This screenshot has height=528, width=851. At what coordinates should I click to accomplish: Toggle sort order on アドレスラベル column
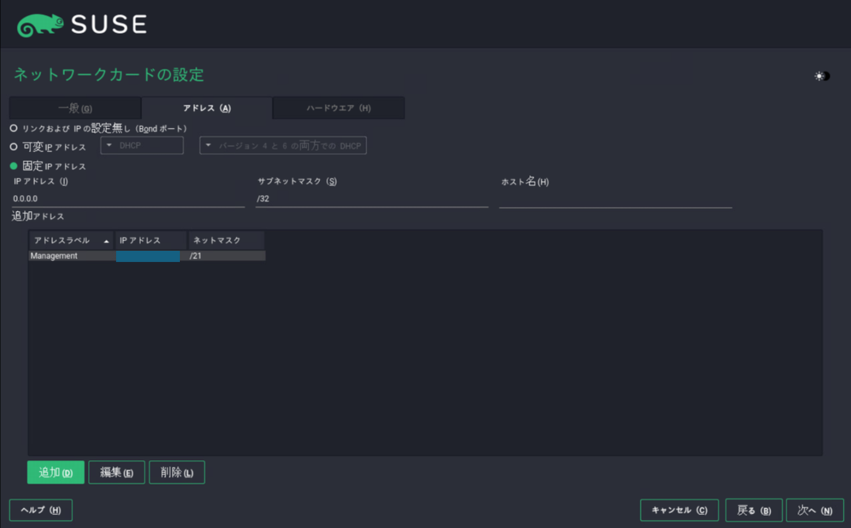coord(69,240)
